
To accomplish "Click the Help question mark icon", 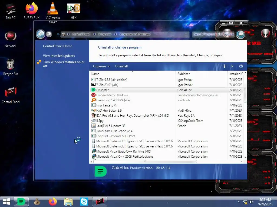I will click(x=241, y=66).
